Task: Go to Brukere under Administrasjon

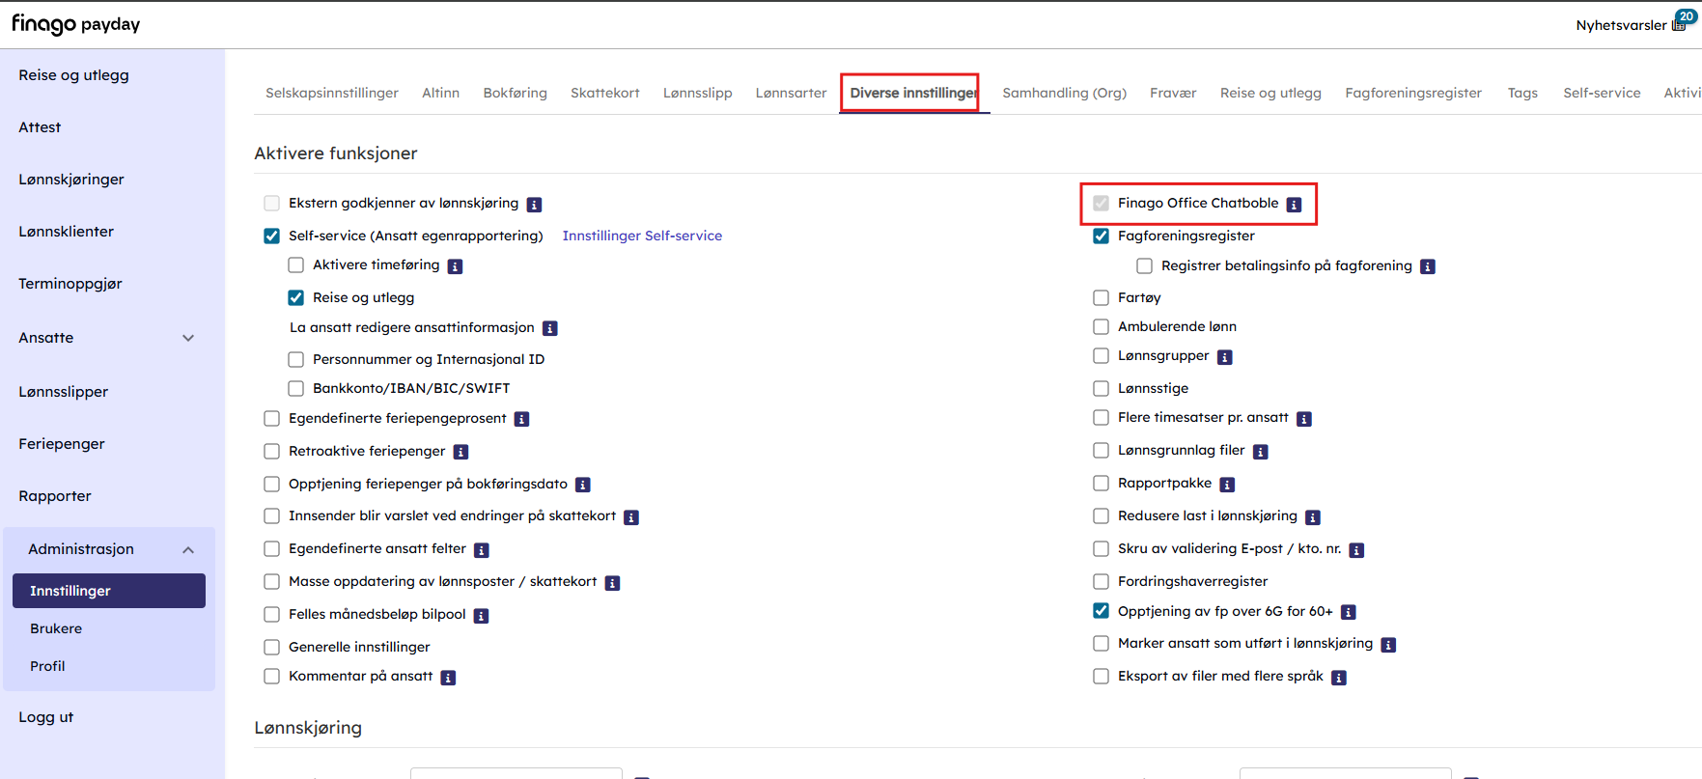Action: 56,628
